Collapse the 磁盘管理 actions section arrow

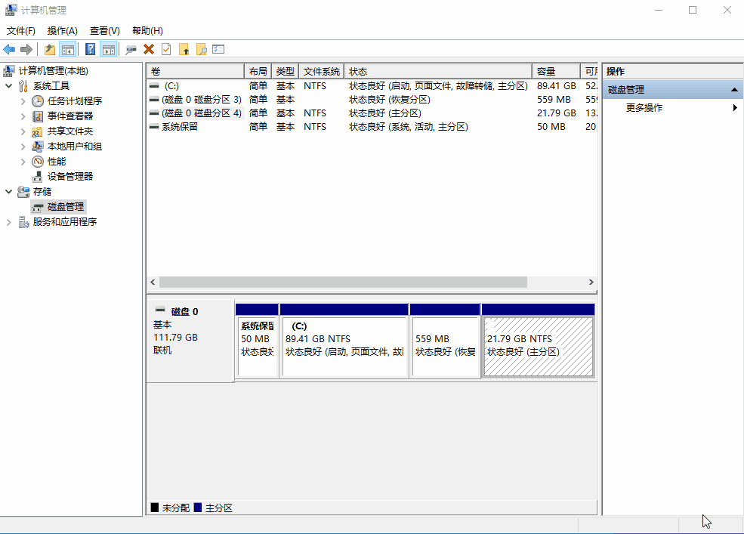(734, 90)
